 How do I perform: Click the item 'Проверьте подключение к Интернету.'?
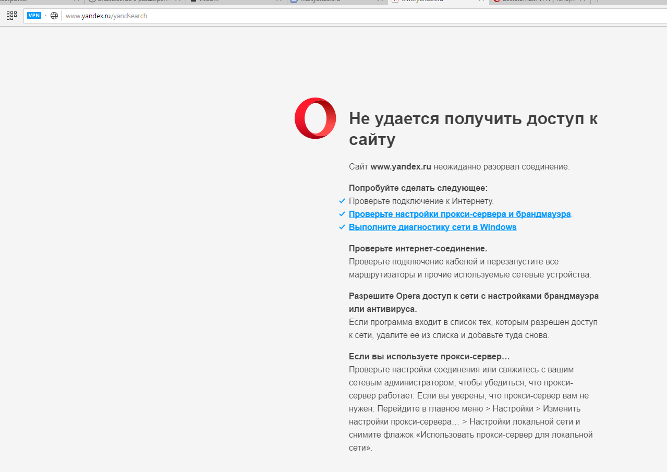[421, 201]
